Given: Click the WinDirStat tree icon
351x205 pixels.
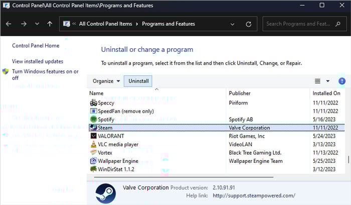Looking at the screenshot, I should (93, 169).
